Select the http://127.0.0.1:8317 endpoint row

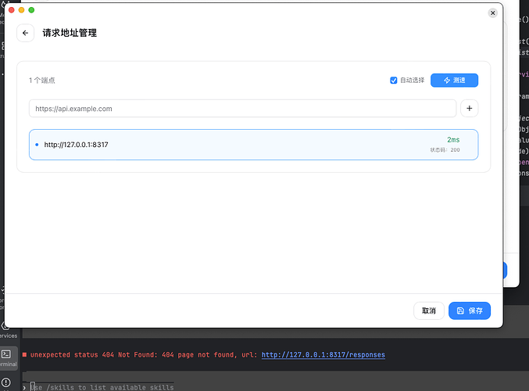click(253, 145)
